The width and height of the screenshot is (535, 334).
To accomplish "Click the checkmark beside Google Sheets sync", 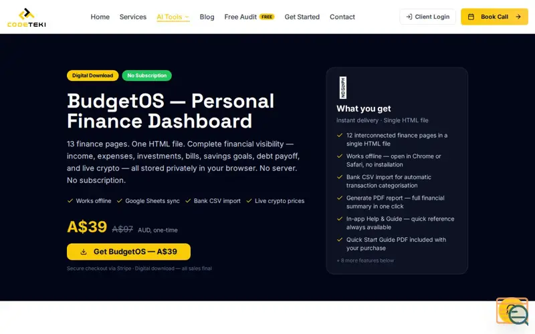I will coord(120,201).
